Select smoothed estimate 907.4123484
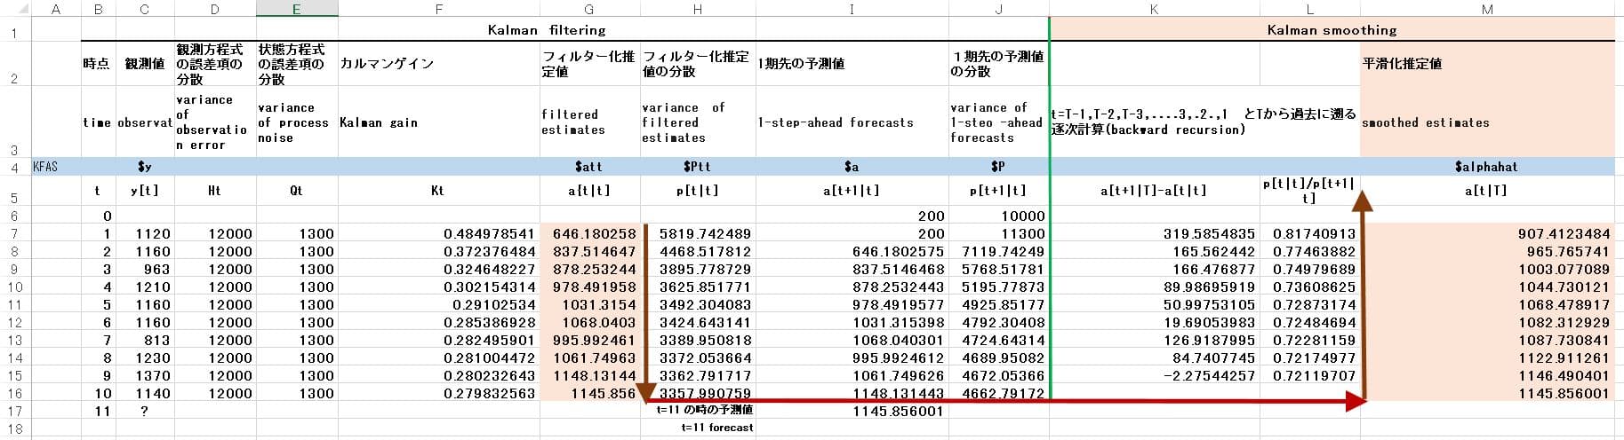1624x440 pixels. pos(1563,234)
